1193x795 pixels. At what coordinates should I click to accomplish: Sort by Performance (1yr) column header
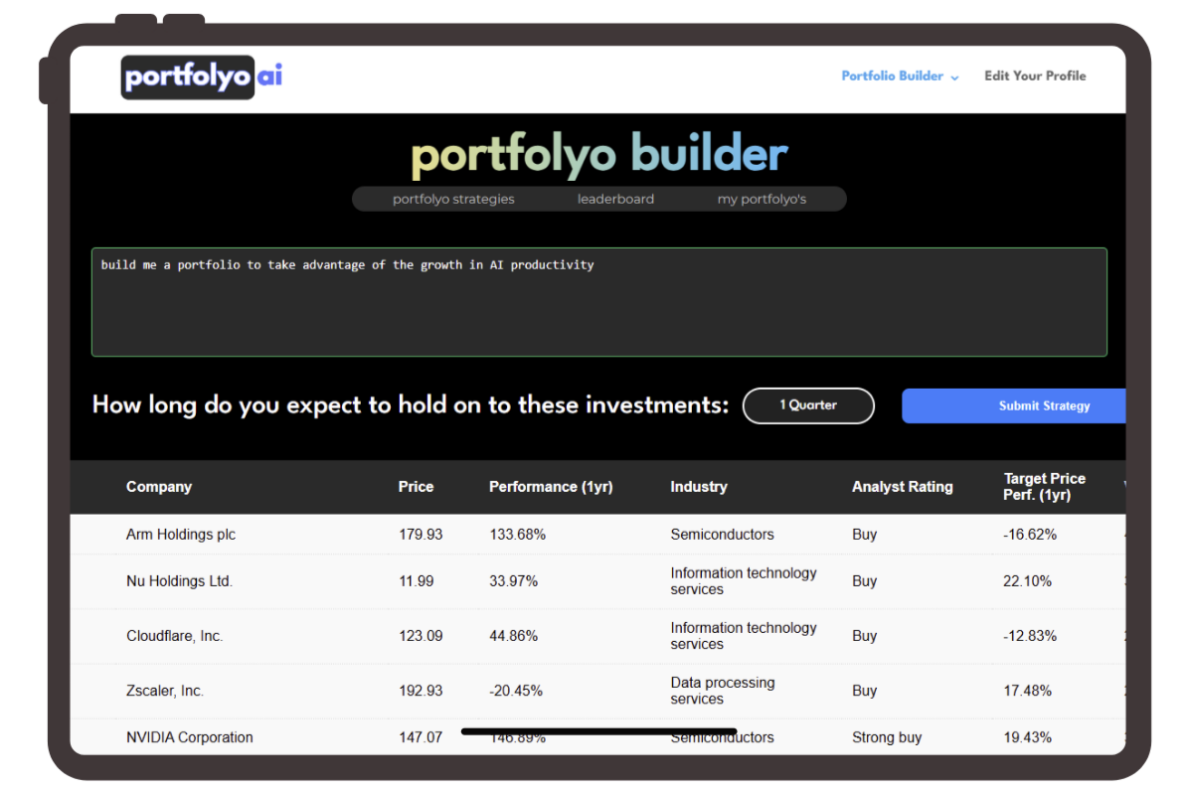(551, 487)
